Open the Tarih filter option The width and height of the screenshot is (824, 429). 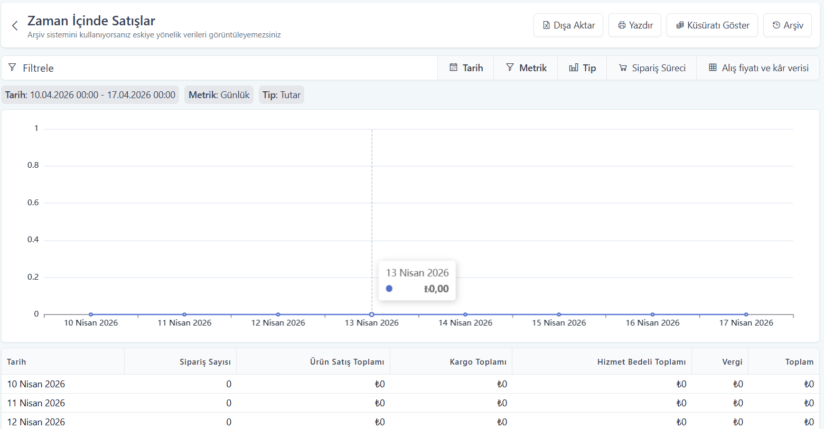coord(466,68)
